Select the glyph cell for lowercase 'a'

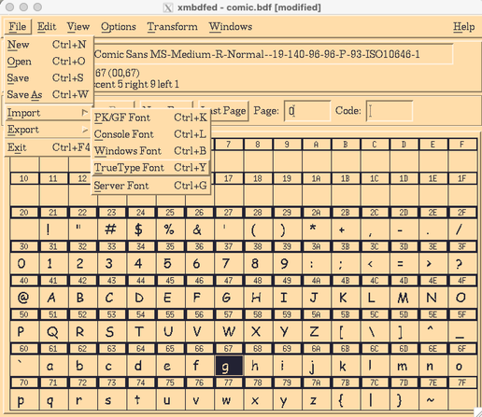click(53, 366)
